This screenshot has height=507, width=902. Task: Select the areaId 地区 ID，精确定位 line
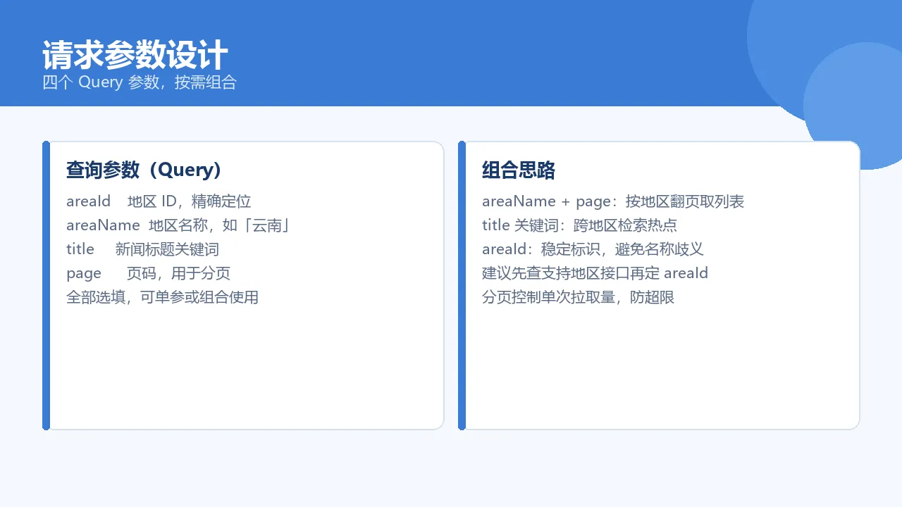click(x=159, y=201)
